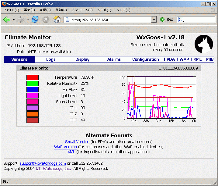The image size is (218, 186).
Task: Click the watchdog logo image
Action: coord(204,44)
